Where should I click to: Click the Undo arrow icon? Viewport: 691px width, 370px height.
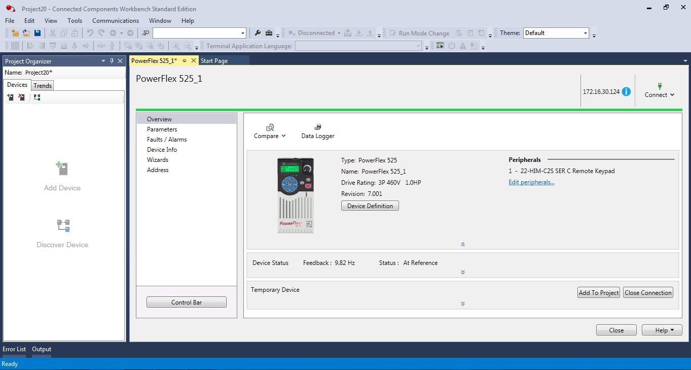[90, 33]
